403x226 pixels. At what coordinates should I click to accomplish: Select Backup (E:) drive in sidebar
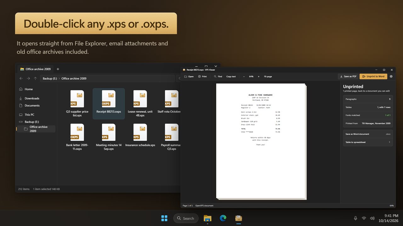pos(36,122)
